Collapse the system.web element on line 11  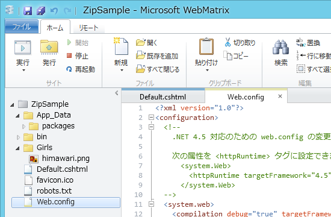pos(151,204)
